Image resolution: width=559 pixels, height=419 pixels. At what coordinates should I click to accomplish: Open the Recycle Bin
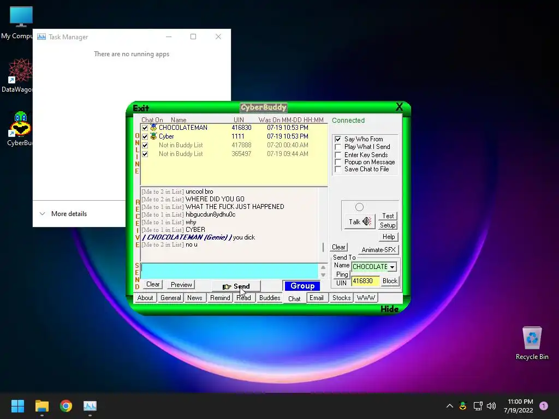[532, 343]
